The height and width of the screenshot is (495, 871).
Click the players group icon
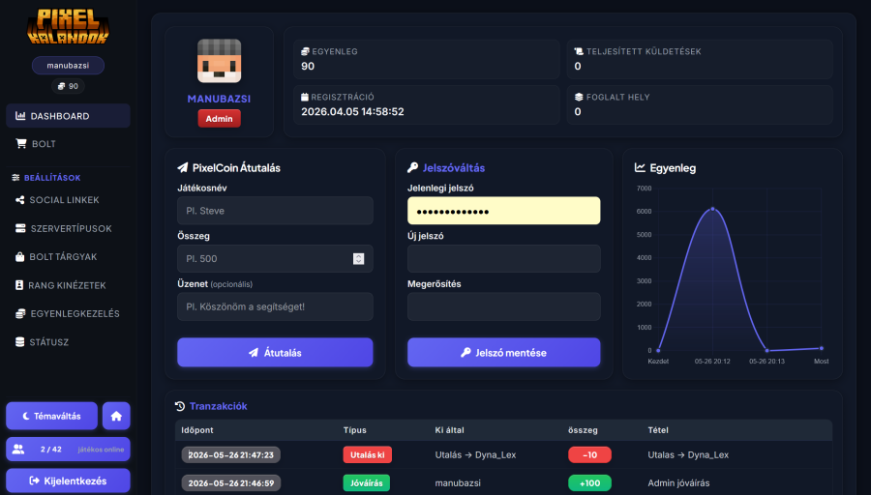click(x=18, y=450)
